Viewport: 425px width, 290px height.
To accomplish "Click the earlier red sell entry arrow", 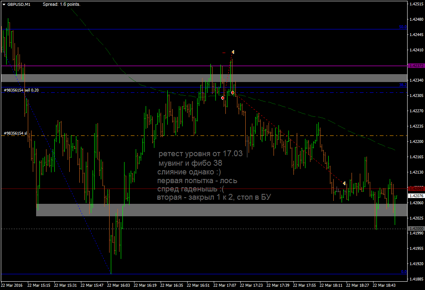I will coord(223,98).
